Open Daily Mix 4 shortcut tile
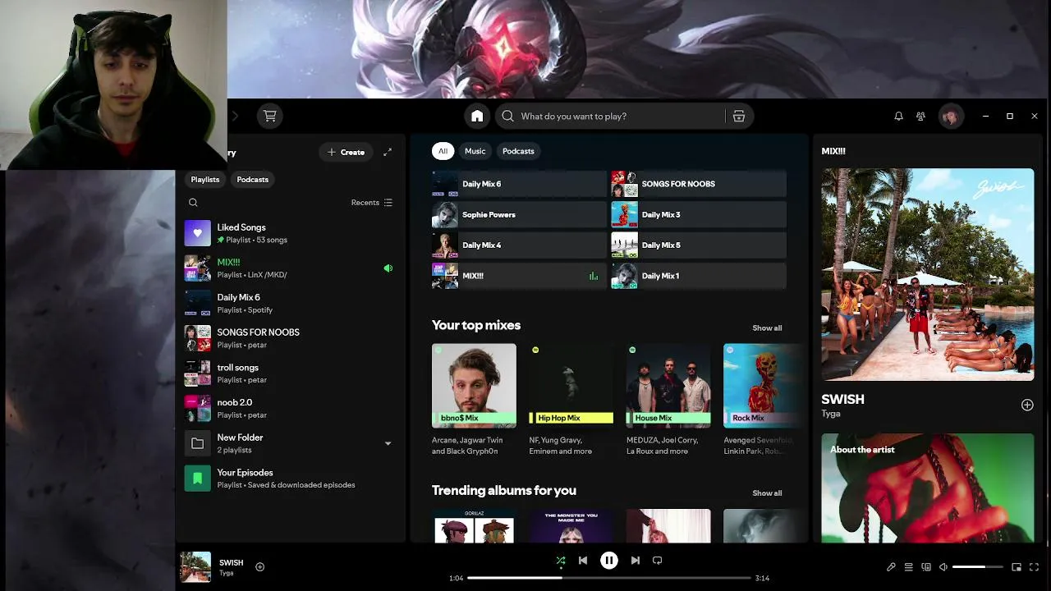Image resolution: width=1051 pixels, height=591 pixels. click(x=519, y=245)
